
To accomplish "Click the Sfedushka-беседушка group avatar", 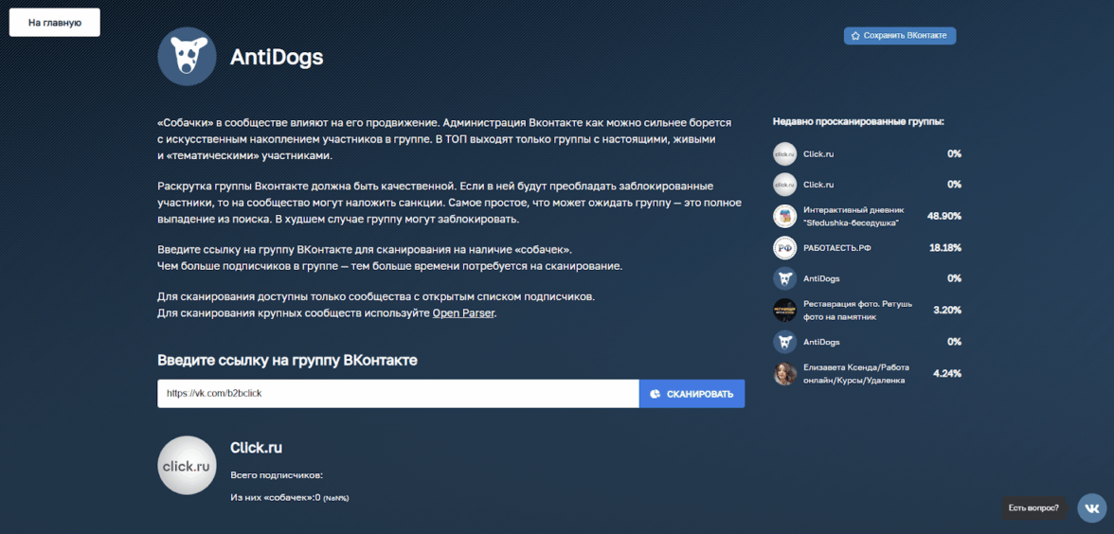I will tap(784, 216).
